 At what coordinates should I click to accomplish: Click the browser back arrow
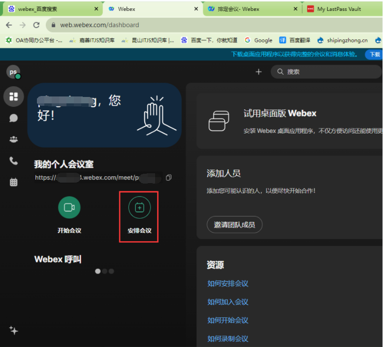click(x=9, y=25)
